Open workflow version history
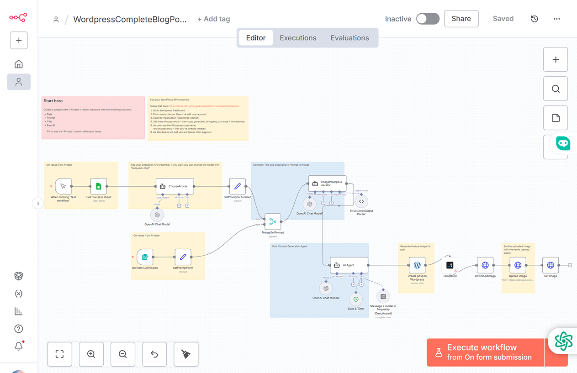Image resolution: width=577 pixels, height=373 pixels. point(534,19)
